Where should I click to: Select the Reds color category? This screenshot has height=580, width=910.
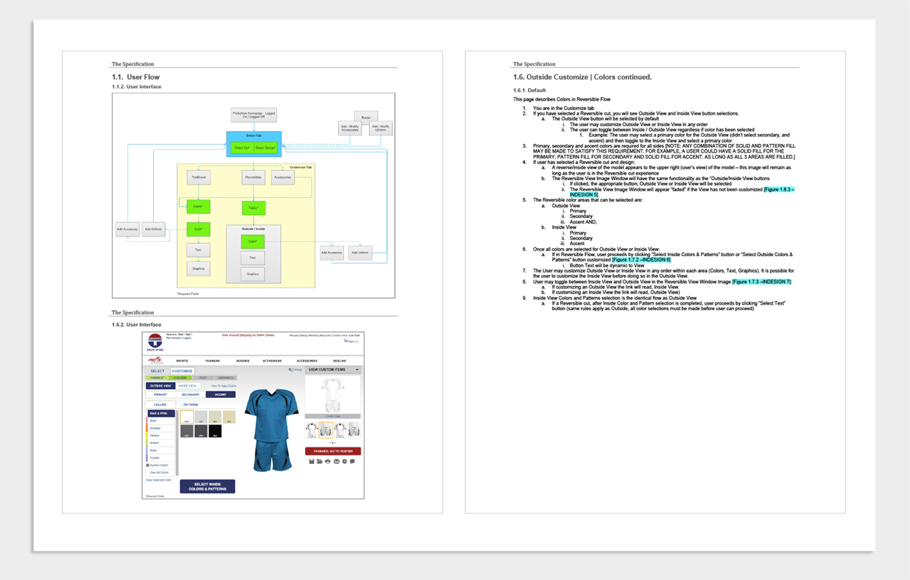pyautogui.click(x=161, y=421)
